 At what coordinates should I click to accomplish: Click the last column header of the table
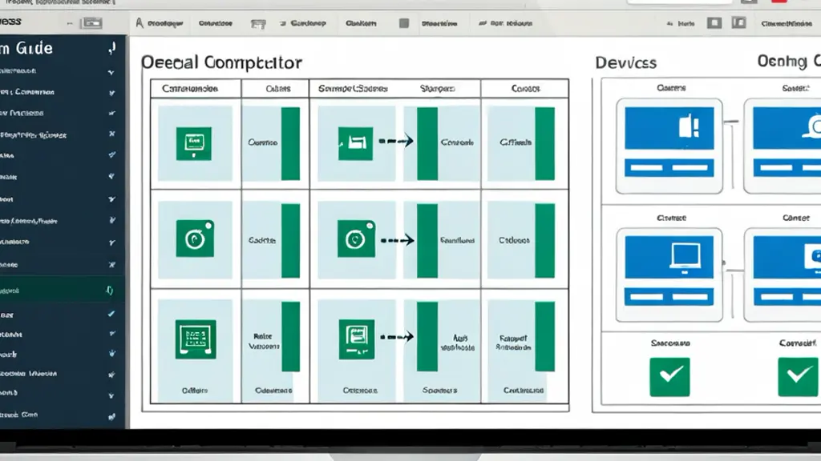click(x=524, y=89)
